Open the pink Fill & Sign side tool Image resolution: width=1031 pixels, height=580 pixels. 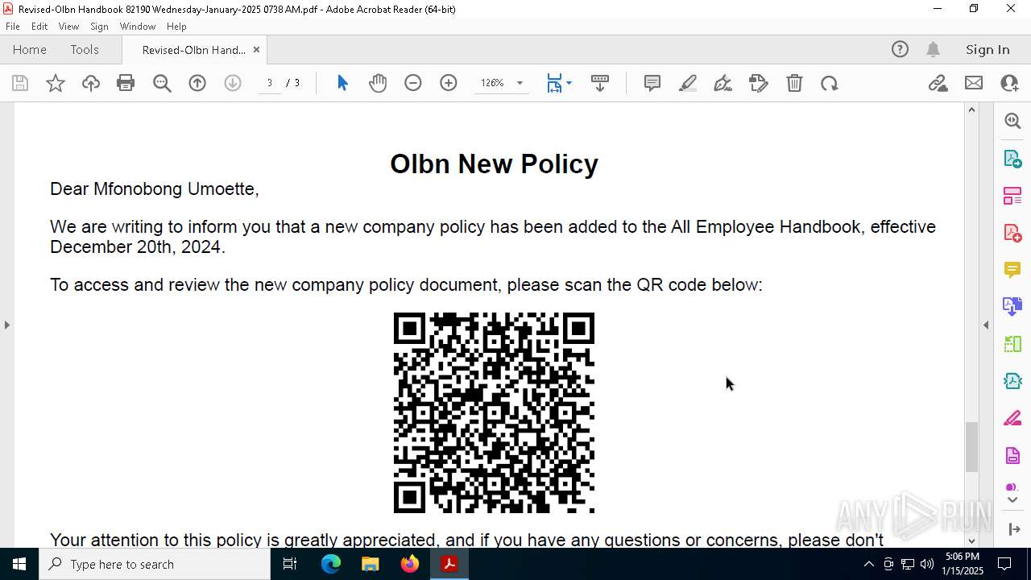click(1012, 419)
